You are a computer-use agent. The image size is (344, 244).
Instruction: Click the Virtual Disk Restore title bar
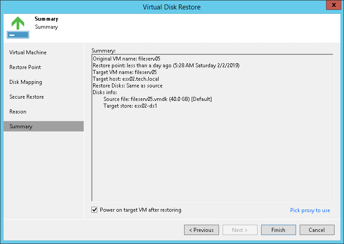click(x=172, y=7)
